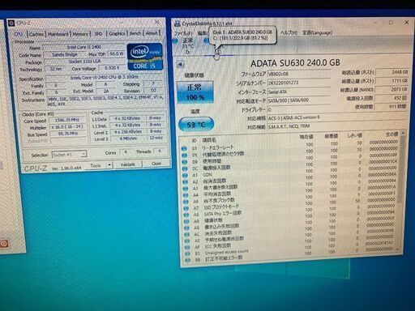This screenshot has height=311, width=415.
Task: Switch to the Memory tab in CPU-Z
Action: 80,34
